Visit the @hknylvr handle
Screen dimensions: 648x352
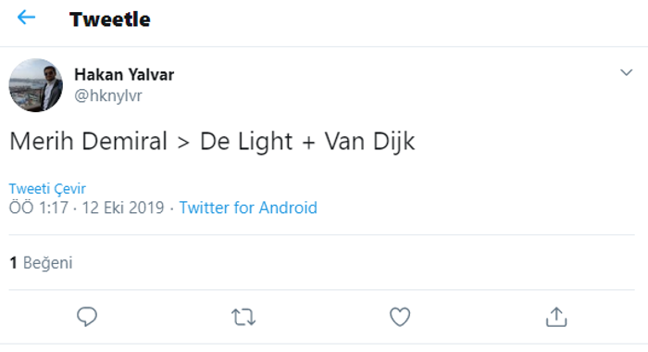108,96
